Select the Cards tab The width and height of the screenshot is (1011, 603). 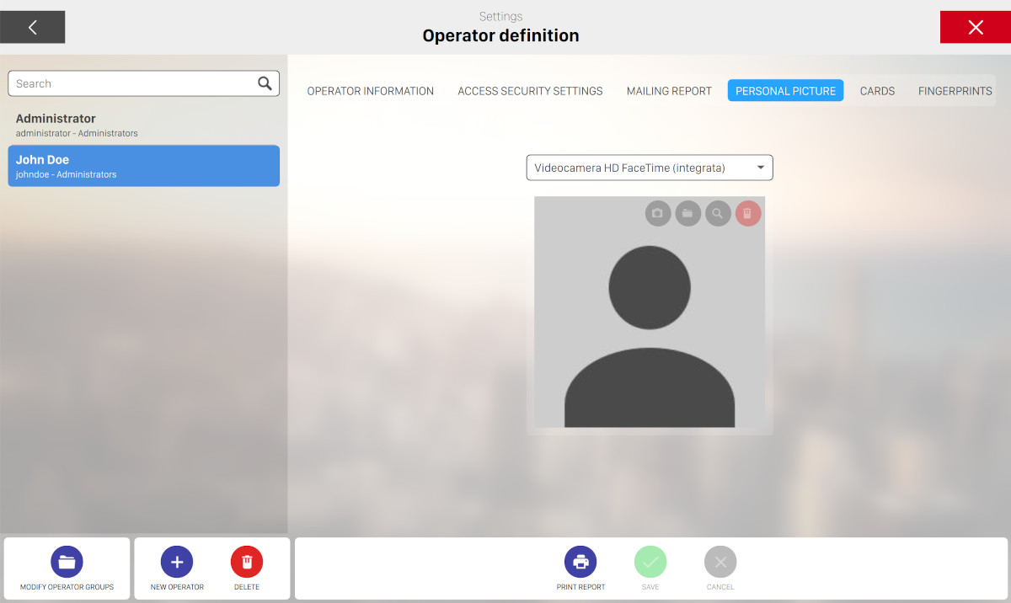click(x=877, y=91)
